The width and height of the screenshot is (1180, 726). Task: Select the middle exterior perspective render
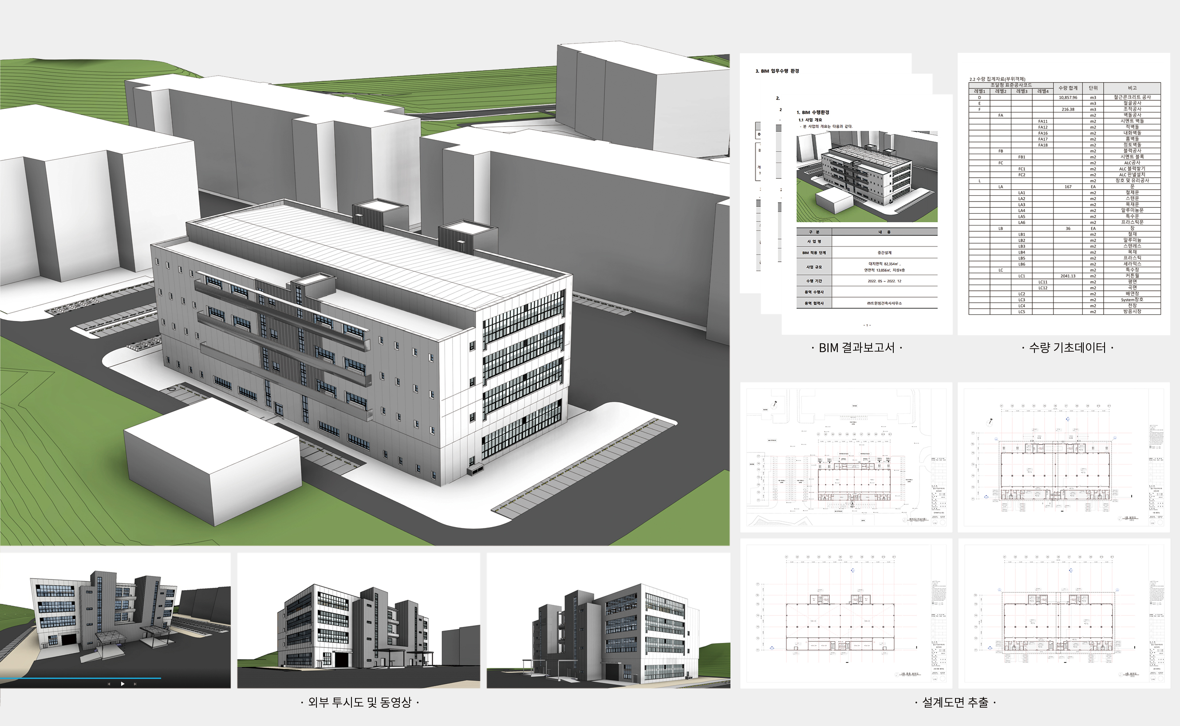(358, 620)
